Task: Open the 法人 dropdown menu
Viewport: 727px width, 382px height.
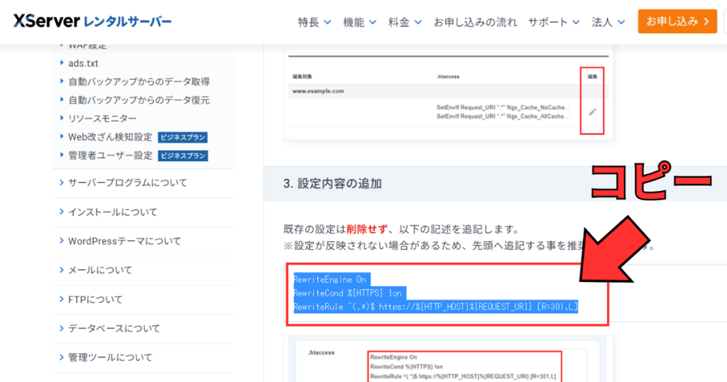Action: tap(608, 22)
